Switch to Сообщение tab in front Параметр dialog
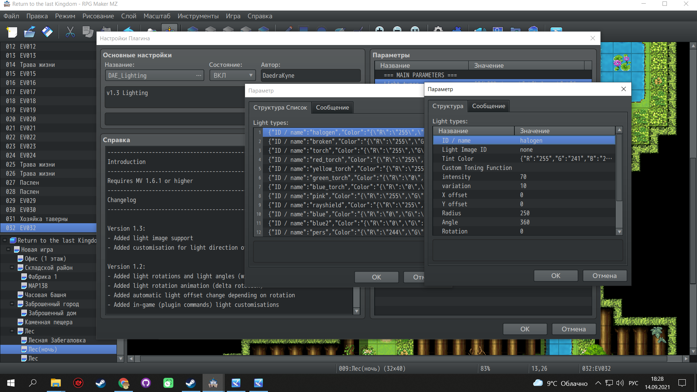The height and width of the screenshot is (392, 697). [489, 106]
